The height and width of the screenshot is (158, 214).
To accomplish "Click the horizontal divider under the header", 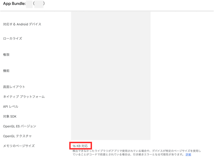I will coord(107,11).
